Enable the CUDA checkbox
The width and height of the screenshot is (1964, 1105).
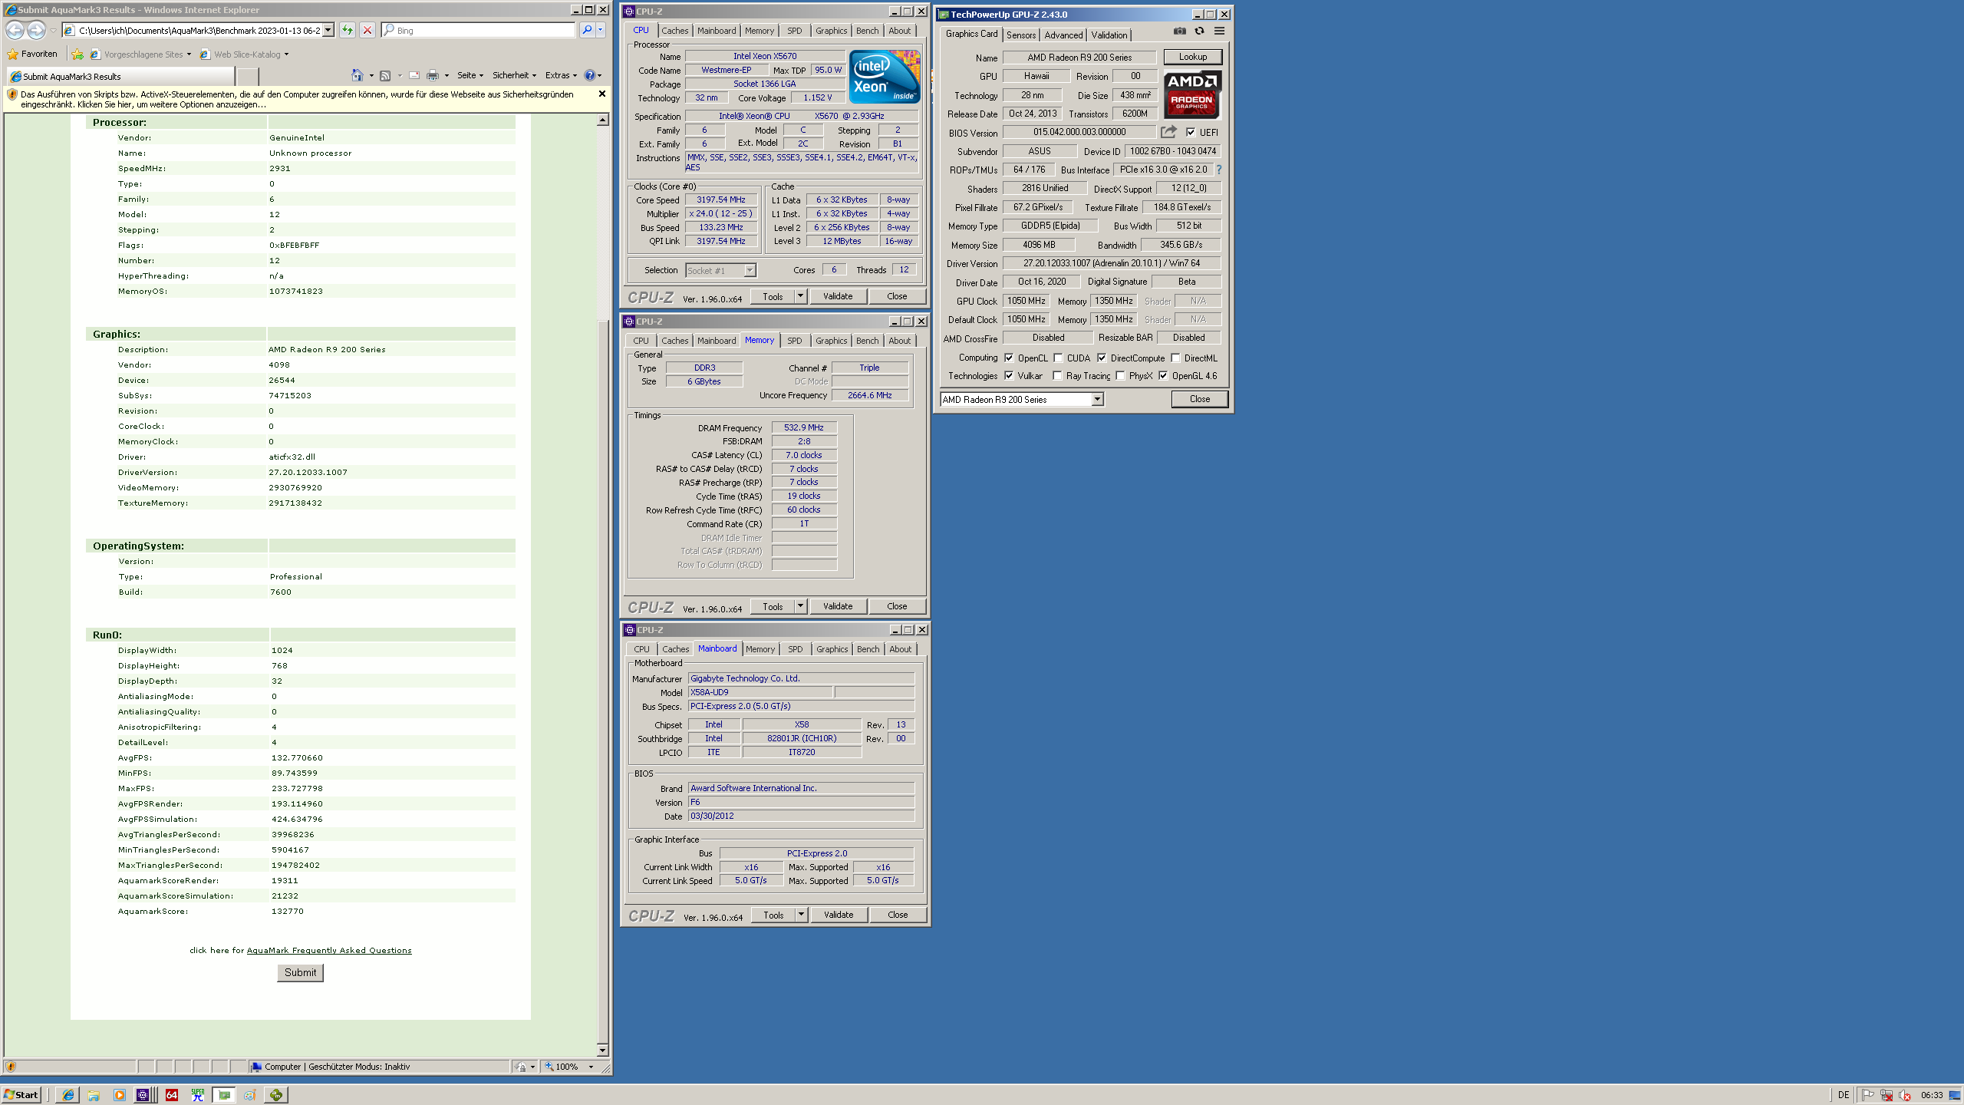1058,358
